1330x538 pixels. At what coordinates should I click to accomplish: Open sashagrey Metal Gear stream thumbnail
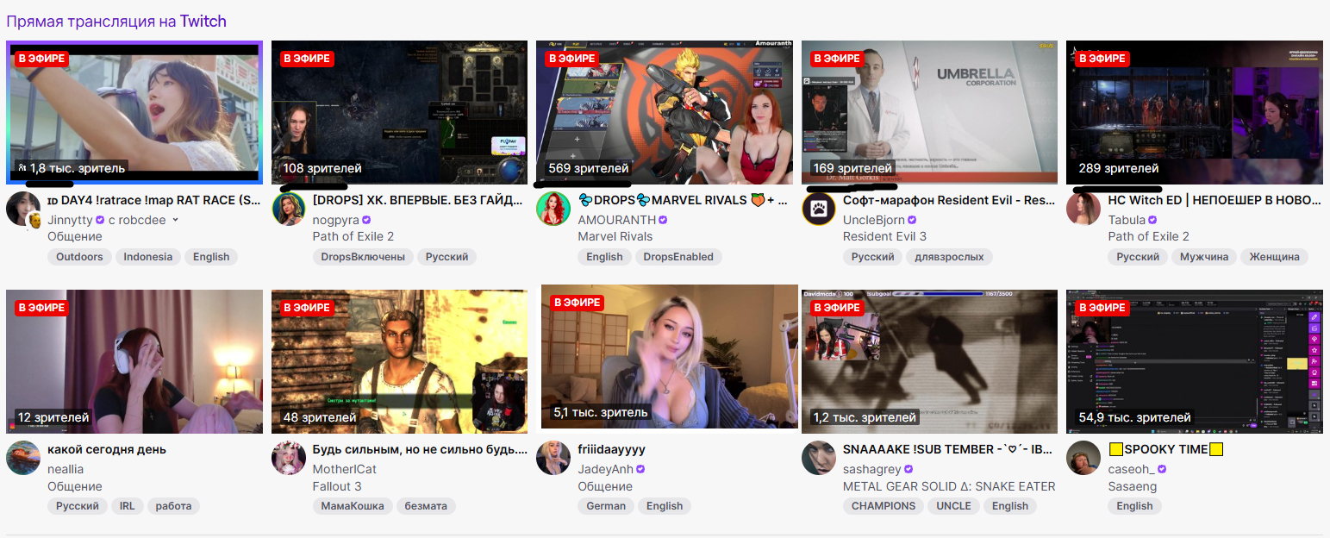pyautogui.click(x=929, y=361)
